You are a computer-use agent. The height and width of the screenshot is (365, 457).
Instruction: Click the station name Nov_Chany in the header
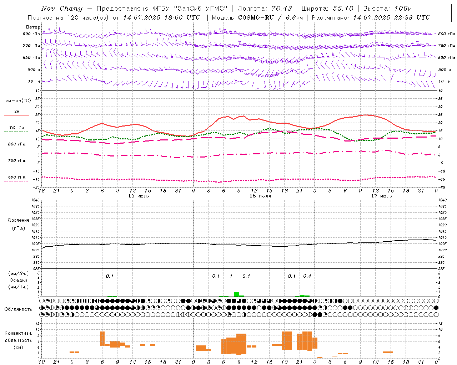pyautogui.click(x=62, y=9)
